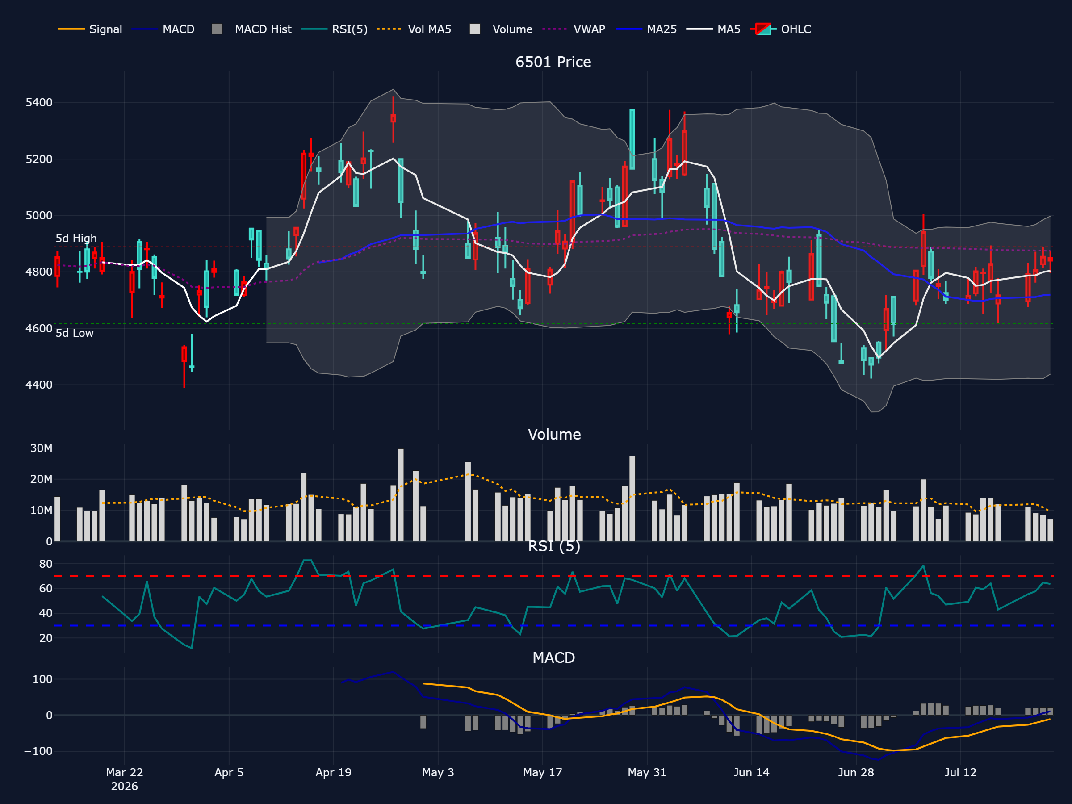
Task: Click the 5d High annotation label
Action: (x=76, y=239)
